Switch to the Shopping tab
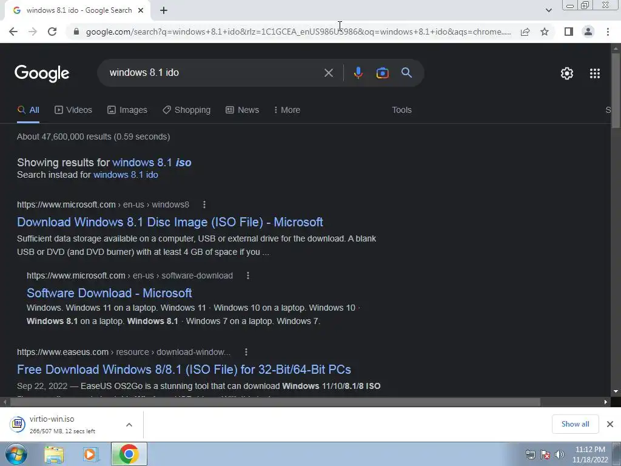 187,110
